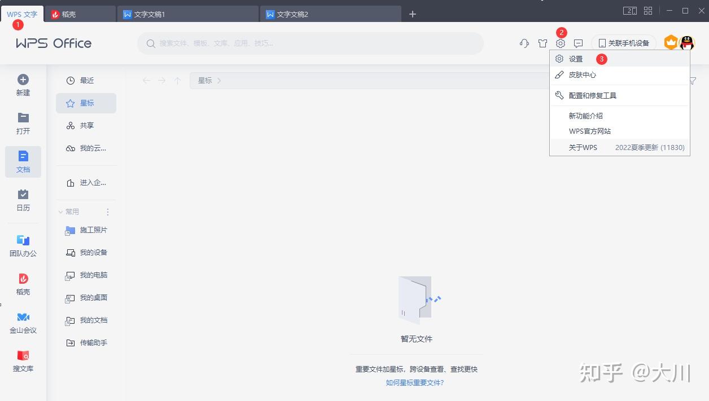Open 共享 shared files
The width and height of the screenshot is (709, 401).
click(x=86, y=126)
